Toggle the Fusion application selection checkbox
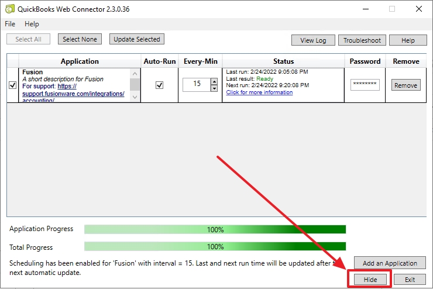This screenshot has width=433, height=289. coord(13,85)
